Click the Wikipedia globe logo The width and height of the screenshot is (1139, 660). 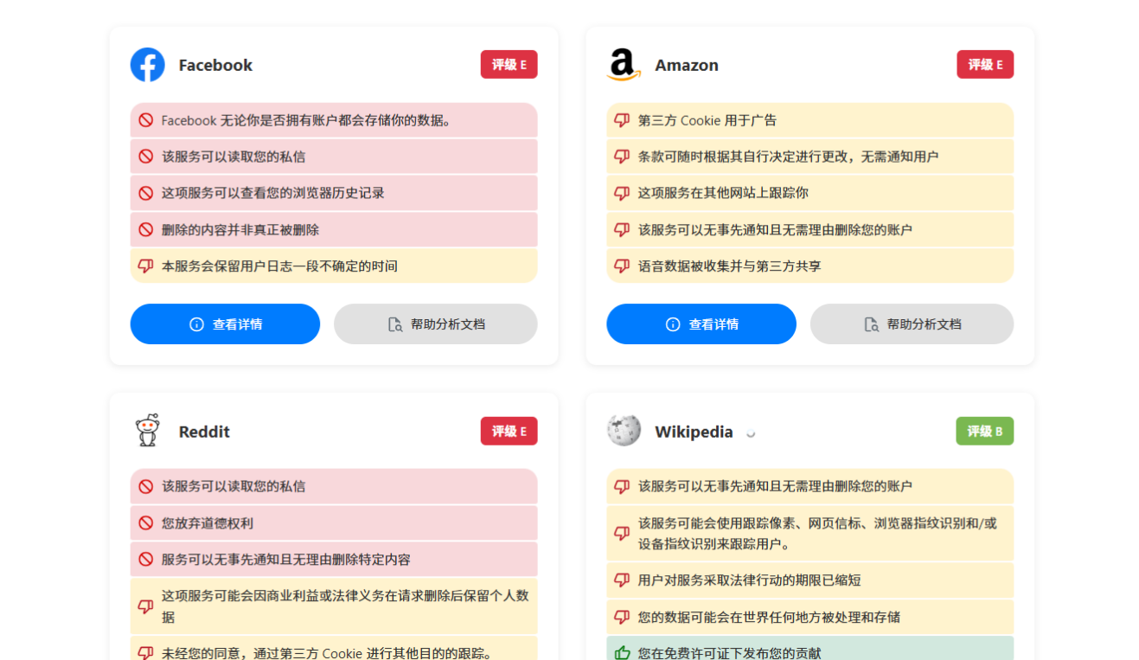tap(624, 431)
